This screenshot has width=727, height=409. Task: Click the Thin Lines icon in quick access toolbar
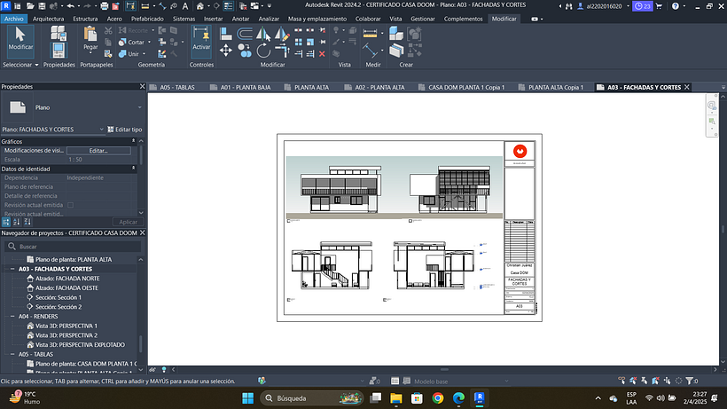228,6
